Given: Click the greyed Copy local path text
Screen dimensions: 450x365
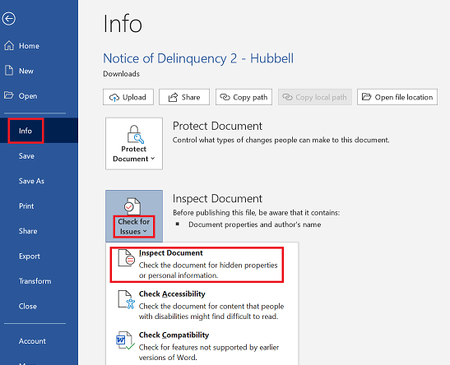Looking at the screenshot, I should coord(321,98).
